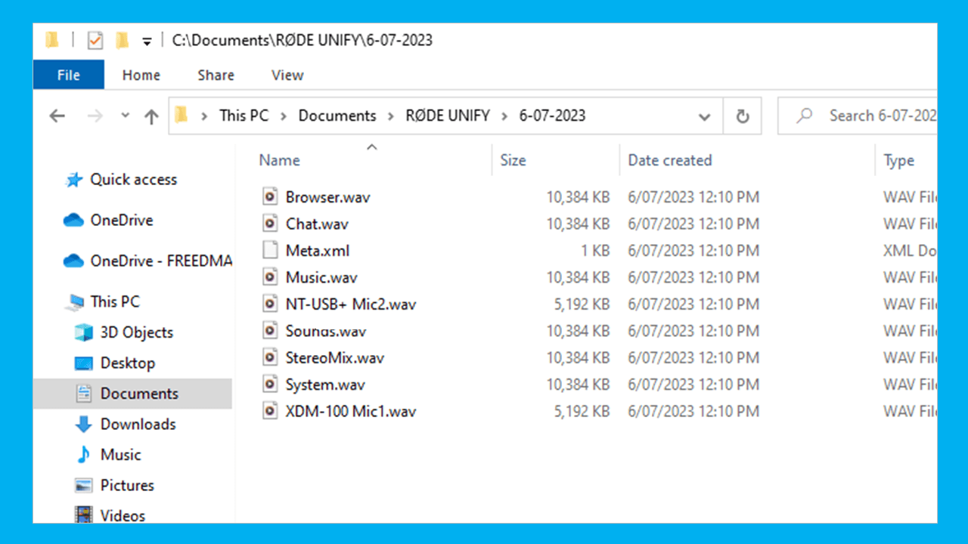Toggle sort direction on the Name column
Image resolution: width=968 pixels, height=544 pixels.
click(280, 159)
